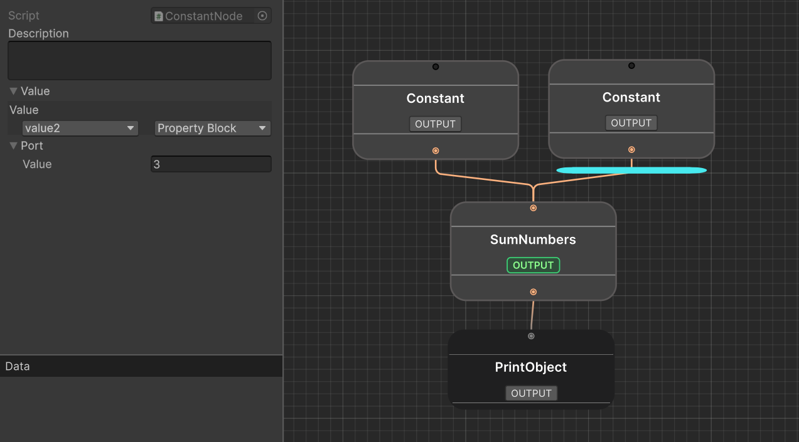Click the SumNumbers node's bottom output port
This screenshot has width=799, height=442.
click(x=534, y=292)
